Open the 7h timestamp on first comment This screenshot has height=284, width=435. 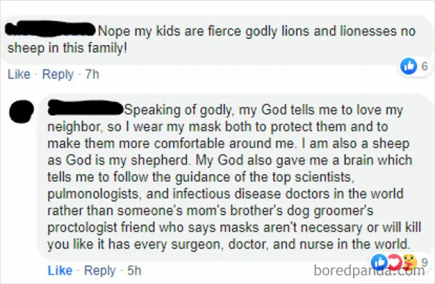pos(92,74)
